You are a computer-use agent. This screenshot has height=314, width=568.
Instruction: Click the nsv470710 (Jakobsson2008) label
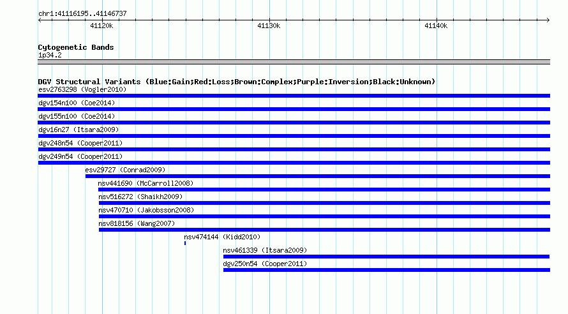tap(146, 210)
